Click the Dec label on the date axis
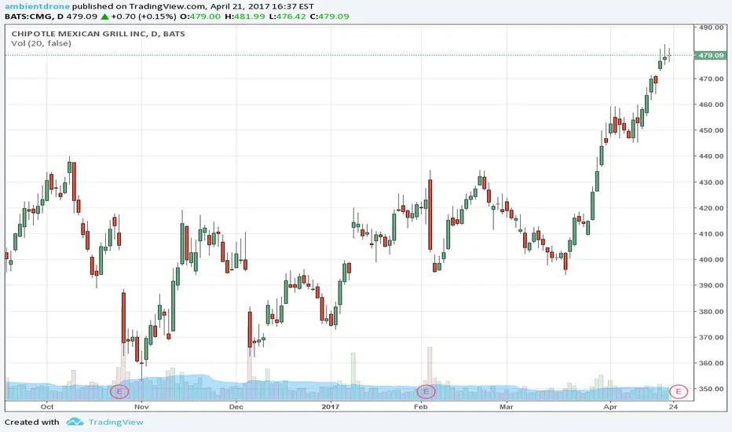This screenshot has width=732, height=432. click(236, 407)
